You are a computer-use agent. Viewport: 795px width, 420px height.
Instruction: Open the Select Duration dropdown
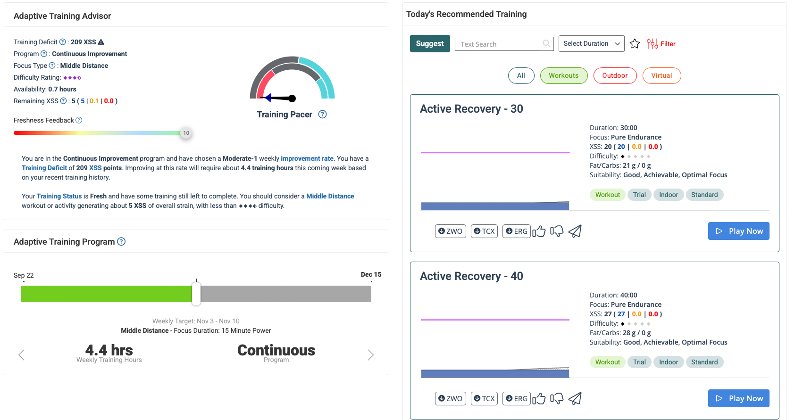(591, 44)
